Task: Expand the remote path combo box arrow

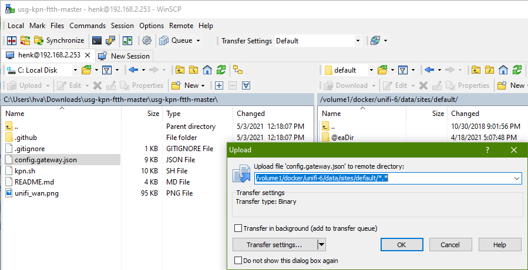Action: point(517,179)
